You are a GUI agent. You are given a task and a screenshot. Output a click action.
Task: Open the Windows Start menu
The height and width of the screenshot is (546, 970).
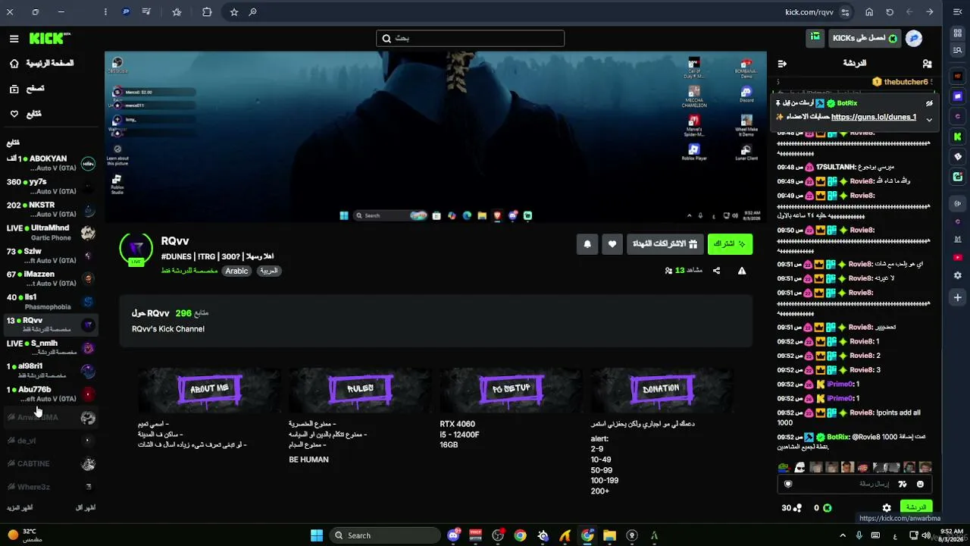click(317, 535)
